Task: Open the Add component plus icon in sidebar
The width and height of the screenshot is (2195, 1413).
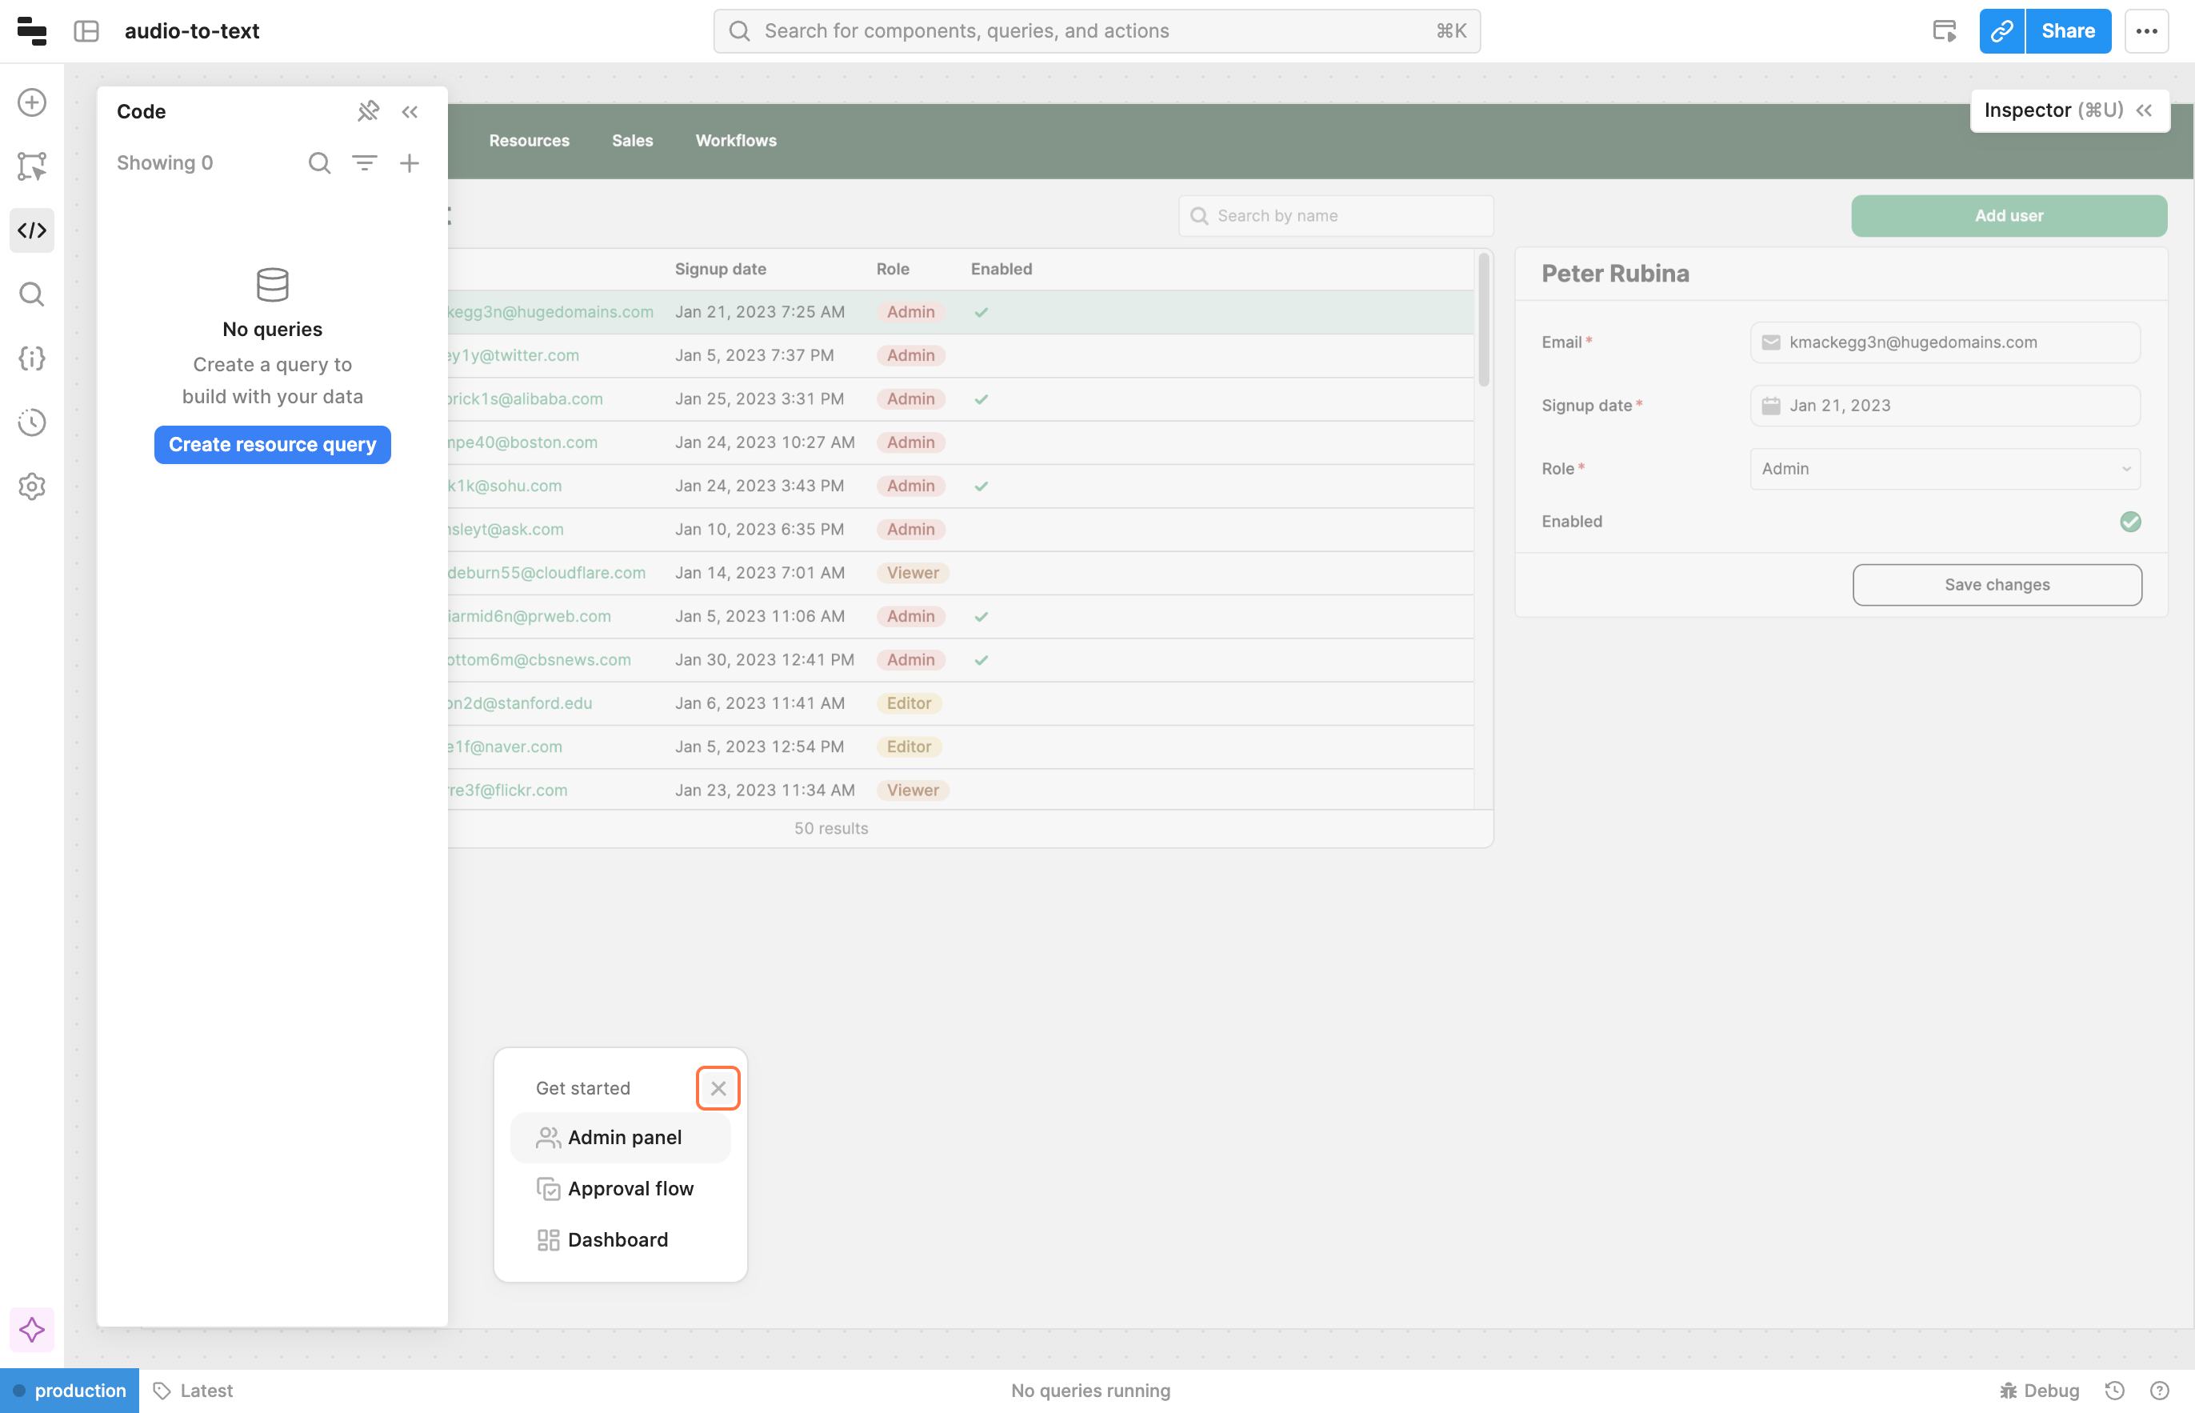Action: [32, 102]
